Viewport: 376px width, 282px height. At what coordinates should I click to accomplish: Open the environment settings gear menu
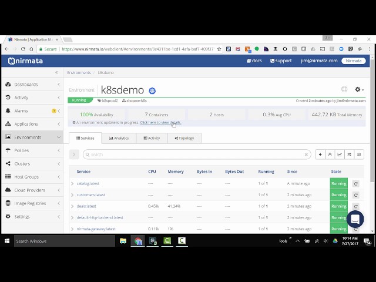[359, 89]
